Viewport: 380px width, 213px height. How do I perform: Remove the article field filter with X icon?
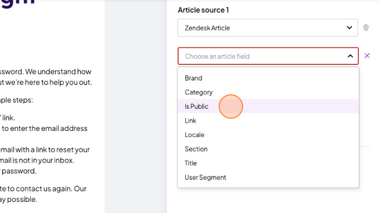[x=367, y=56]
